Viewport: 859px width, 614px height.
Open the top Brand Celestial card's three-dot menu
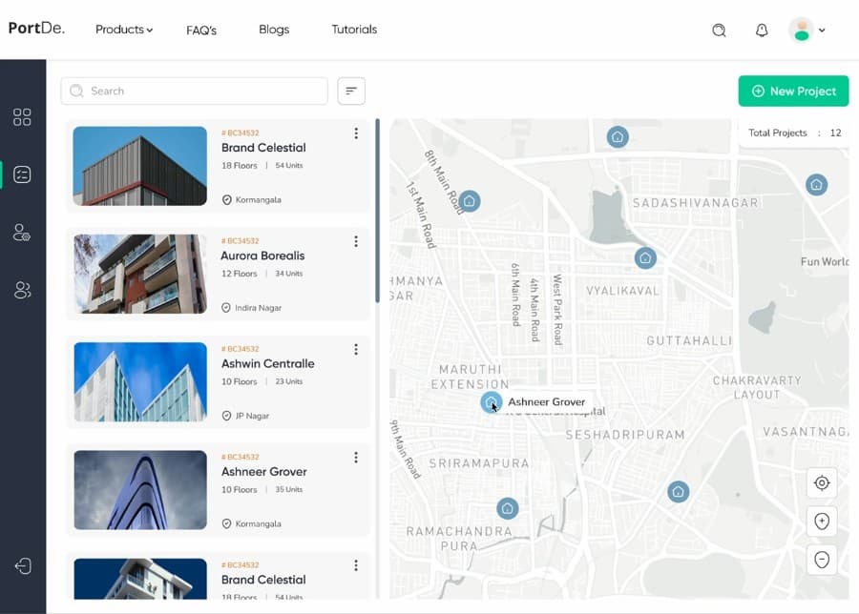coord(356,133)
